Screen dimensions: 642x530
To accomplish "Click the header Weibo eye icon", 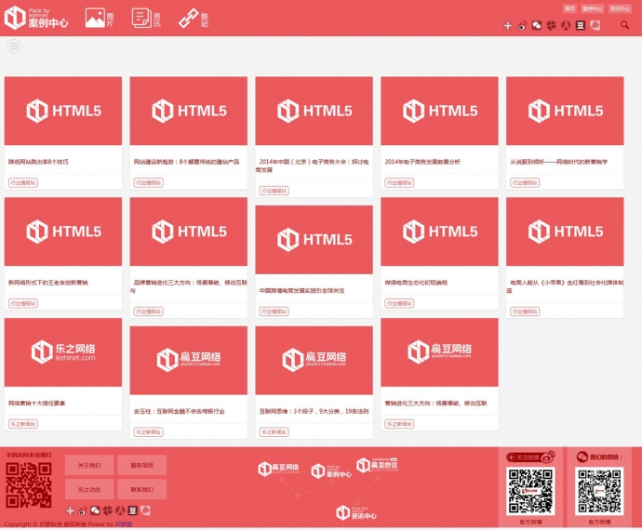I will (x=522, y=26).
